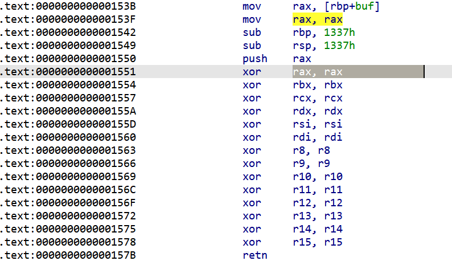Select address .text:0000000000001578
The image size is (452, 261).
pos(68,242)
